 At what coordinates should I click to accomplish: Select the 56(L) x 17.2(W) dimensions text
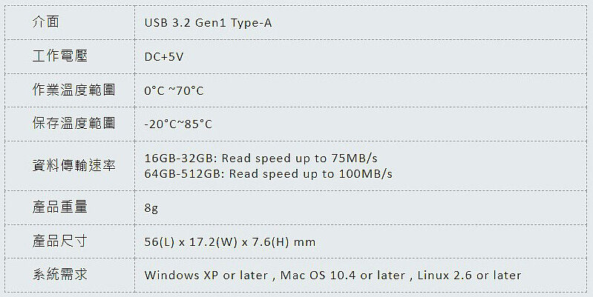coord(191,242)
